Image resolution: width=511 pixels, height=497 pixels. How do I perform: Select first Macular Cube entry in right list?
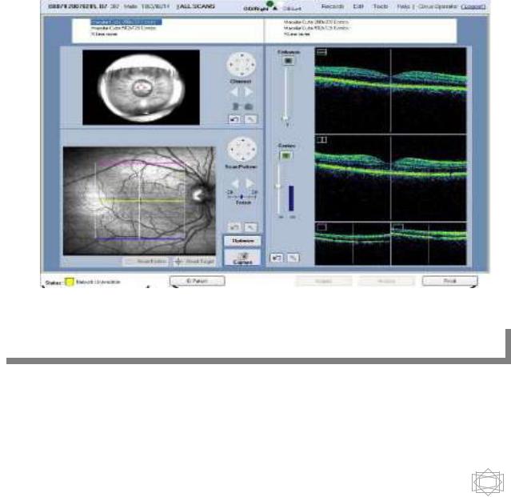pyautogui.click(x=316, y=22)
